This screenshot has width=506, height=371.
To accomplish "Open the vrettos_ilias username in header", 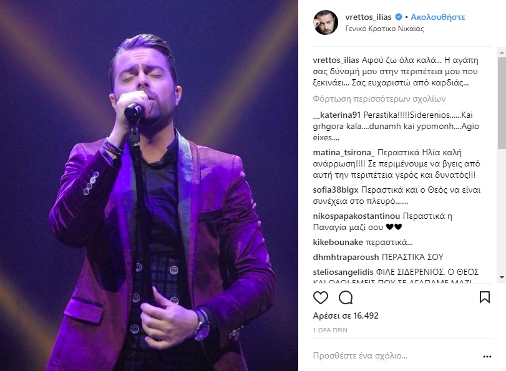I will 368,17.
